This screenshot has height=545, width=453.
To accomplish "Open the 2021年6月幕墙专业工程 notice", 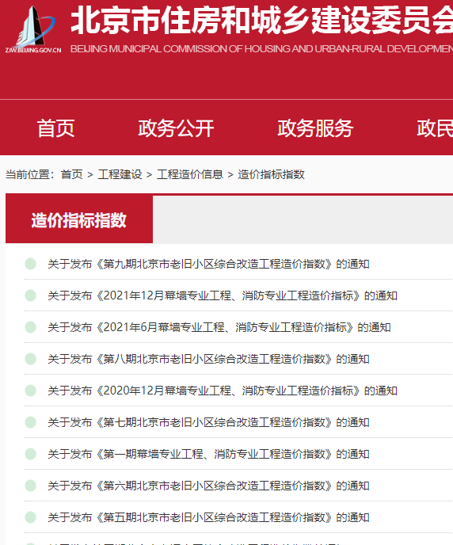I will [219, 327].
